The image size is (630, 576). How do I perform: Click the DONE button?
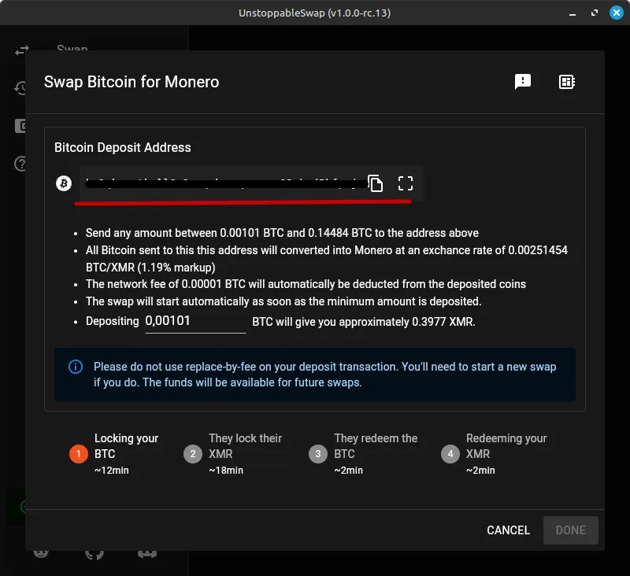pos(570,530)
